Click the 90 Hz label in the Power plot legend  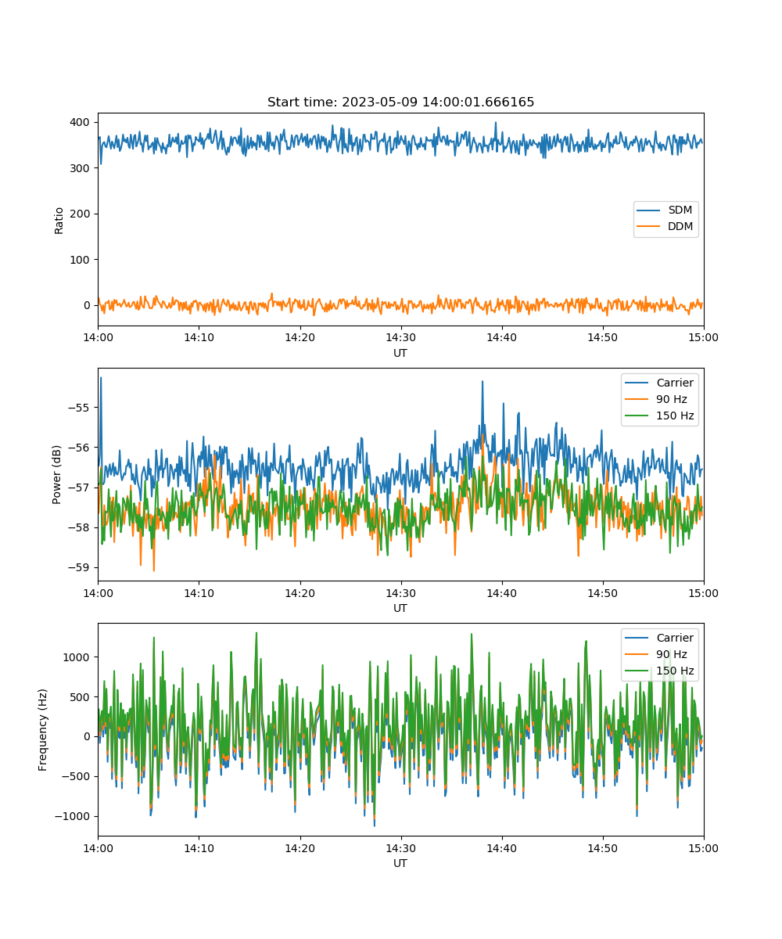[671, 399]
